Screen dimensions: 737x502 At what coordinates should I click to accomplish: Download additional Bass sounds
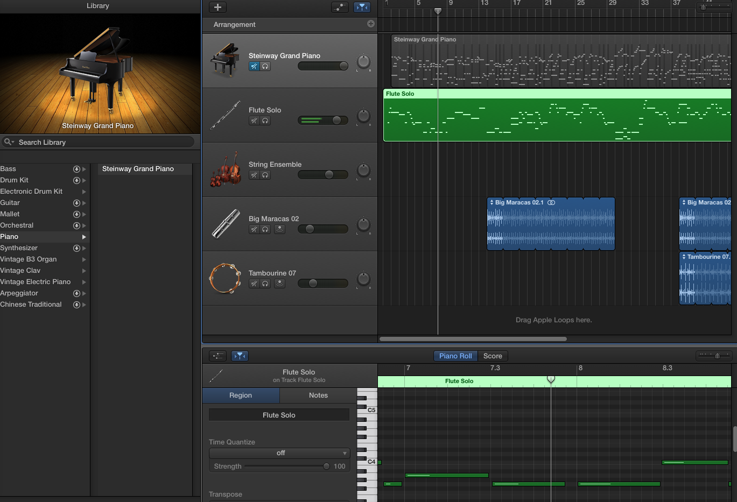click(76, 169)
